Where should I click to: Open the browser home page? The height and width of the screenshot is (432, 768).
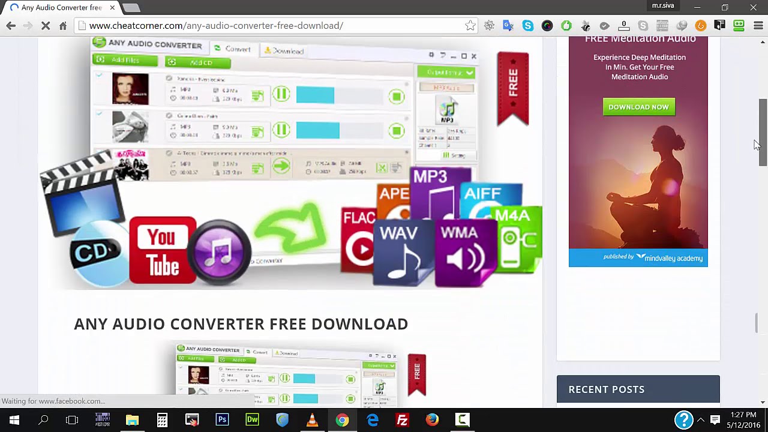tap(62, 25)
